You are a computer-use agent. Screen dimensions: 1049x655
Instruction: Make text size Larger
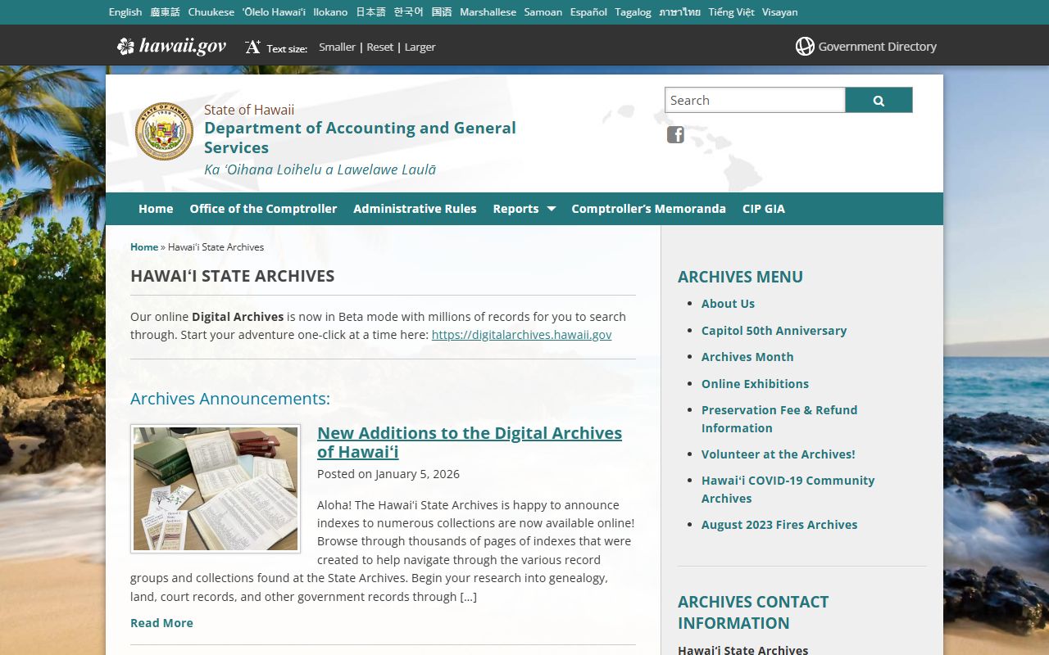point(420,47)
